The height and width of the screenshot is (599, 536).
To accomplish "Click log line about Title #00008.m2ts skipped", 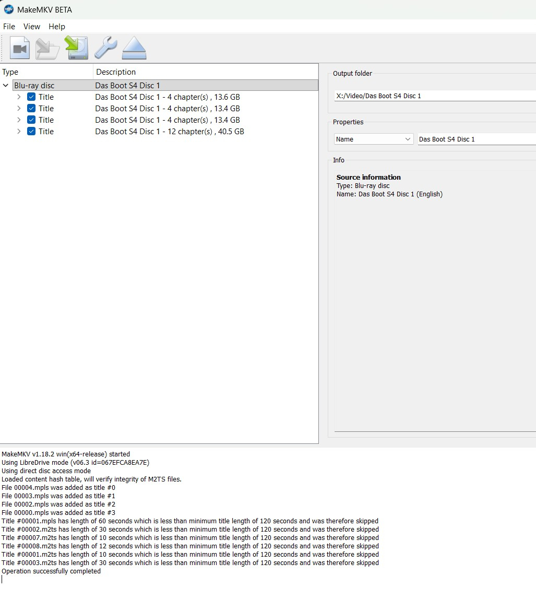I will pyautogui.click(x=190, y=546).
